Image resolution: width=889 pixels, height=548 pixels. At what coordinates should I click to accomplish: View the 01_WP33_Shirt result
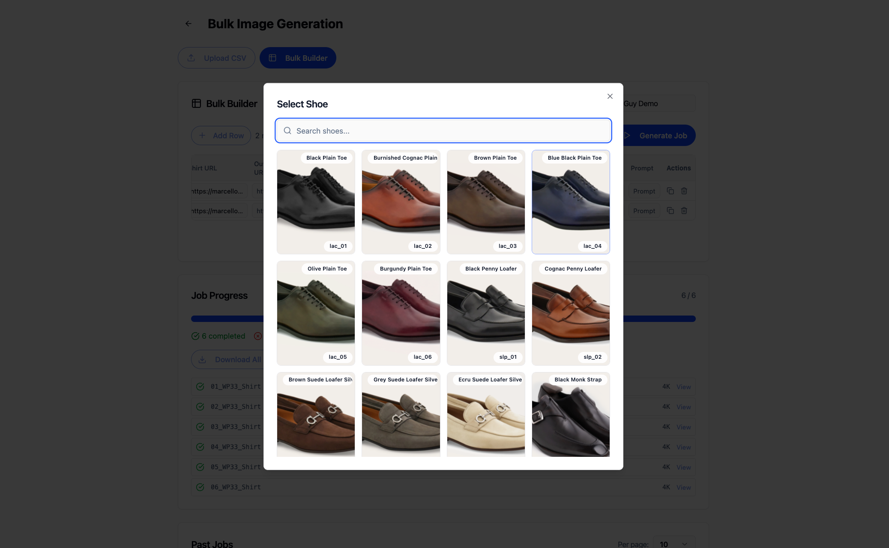(683, 387)
